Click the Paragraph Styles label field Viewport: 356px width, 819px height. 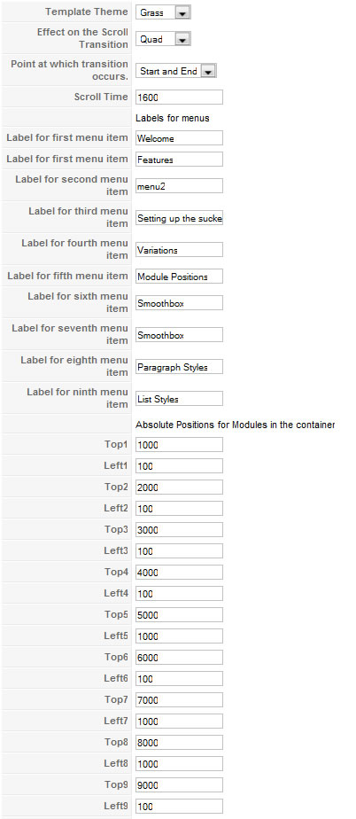(179, 367)
